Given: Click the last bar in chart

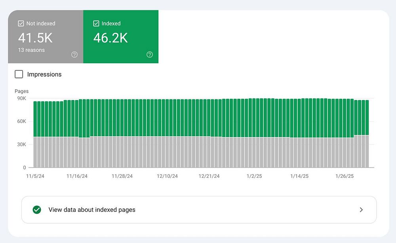Looking at the screenshot, I should point(367,134).
